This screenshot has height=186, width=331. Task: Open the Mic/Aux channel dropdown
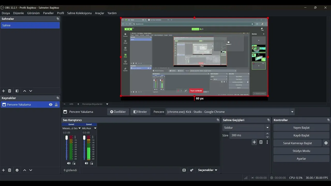coord(95,128)
